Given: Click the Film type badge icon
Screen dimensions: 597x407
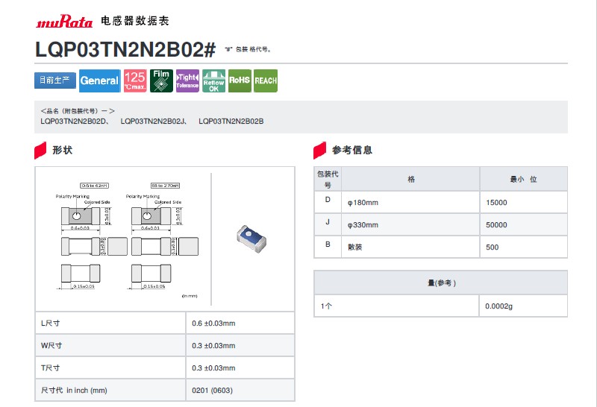Looking at the screenshot, I should coord(161,81).
